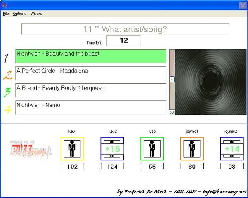Click the info@buzzamp.net credit text
248x198 pixels.
(224, 192)
